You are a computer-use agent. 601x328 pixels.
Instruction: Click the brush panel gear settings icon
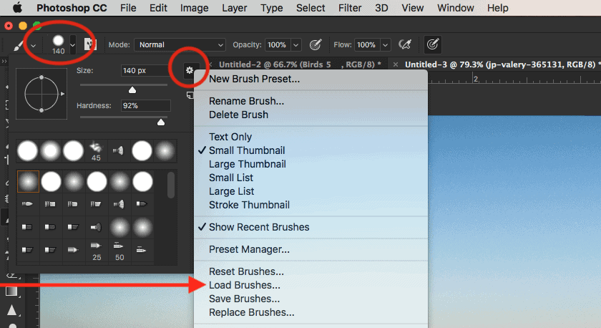(x=189, y=70)
